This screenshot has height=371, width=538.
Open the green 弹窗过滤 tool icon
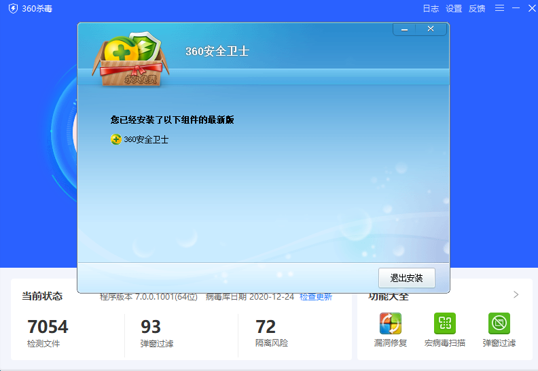point(499,323)
